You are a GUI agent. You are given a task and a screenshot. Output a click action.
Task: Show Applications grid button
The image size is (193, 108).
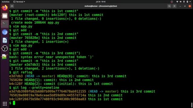5,104
